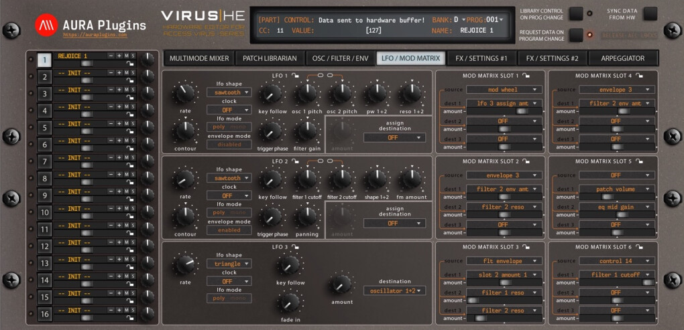Click the Release All Locks button

[x=629, y=35]
